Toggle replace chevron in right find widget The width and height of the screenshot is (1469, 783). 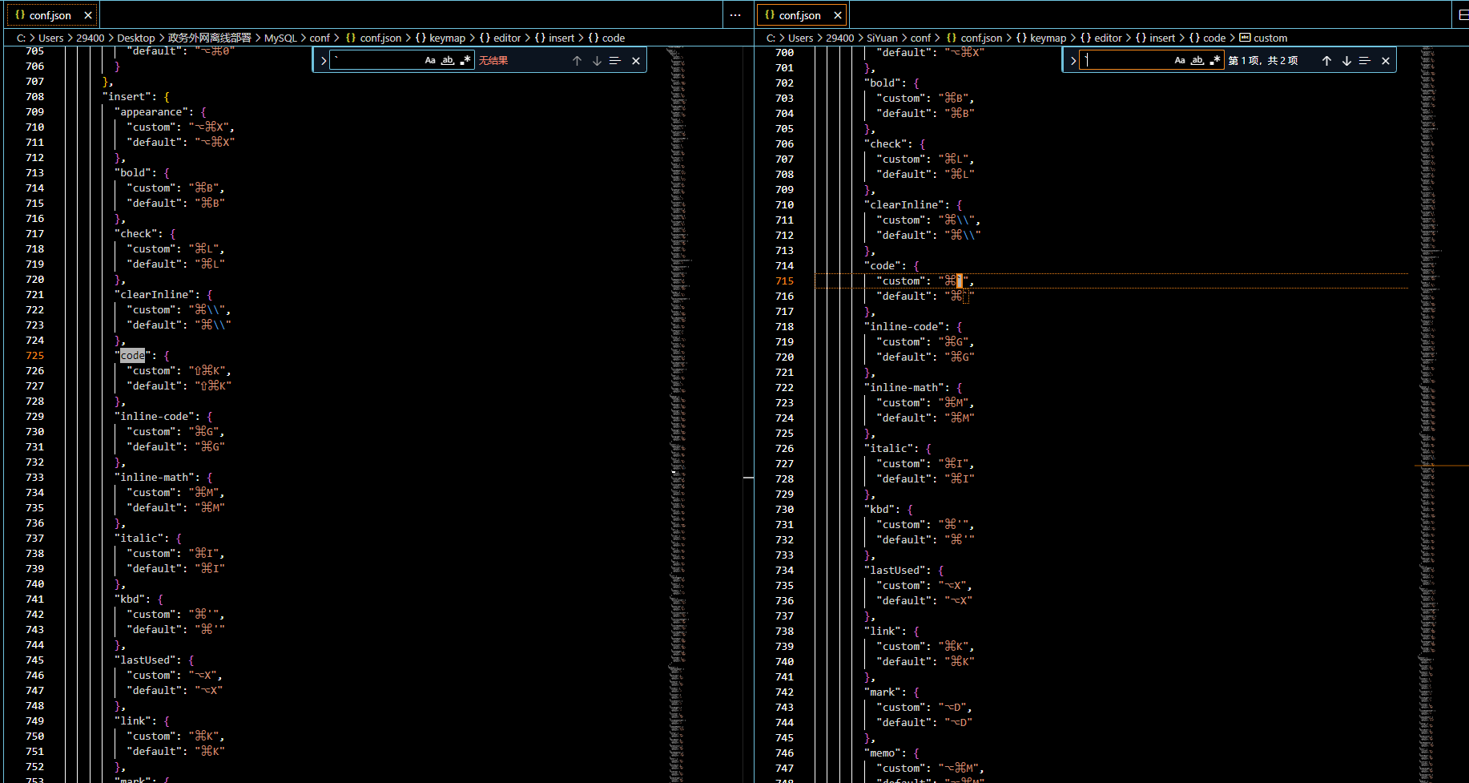[x=1073, y=61]
